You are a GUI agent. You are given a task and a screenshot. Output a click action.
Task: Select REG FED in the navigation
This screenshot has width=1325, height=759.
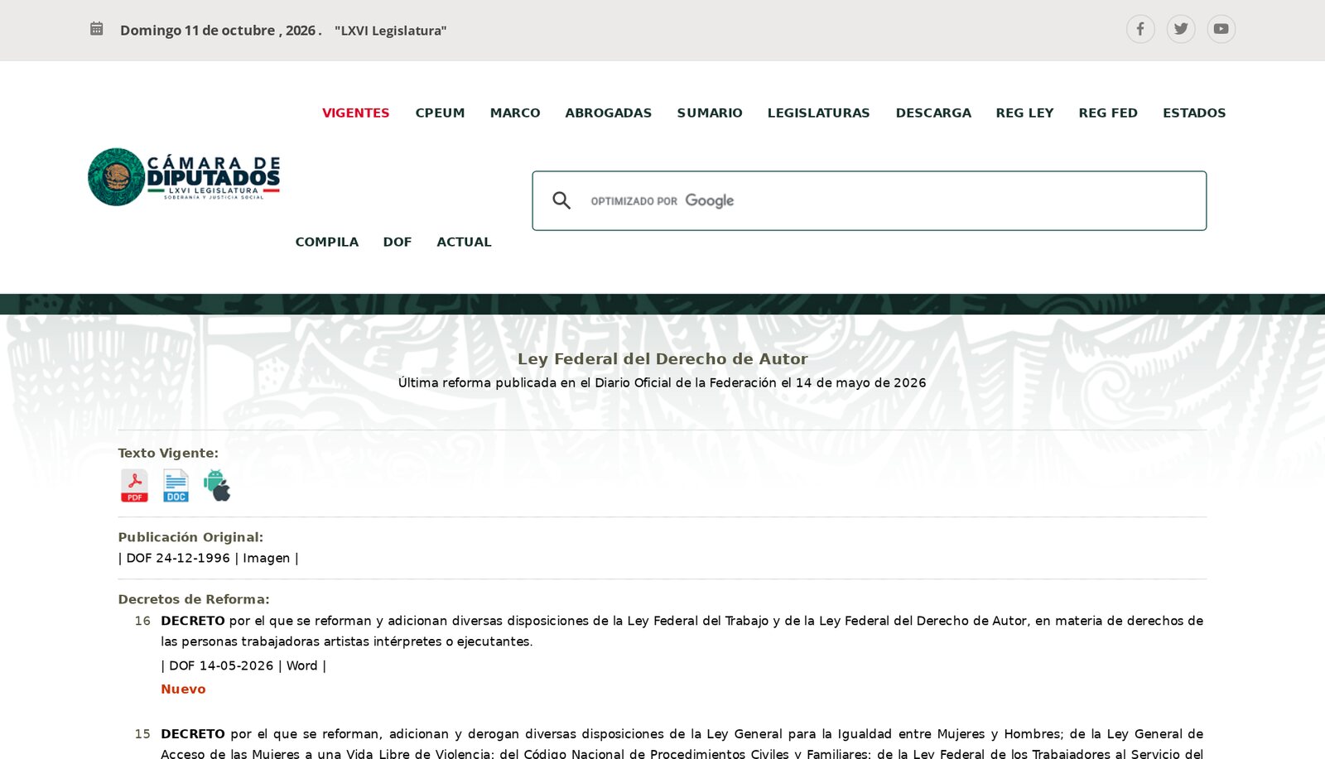pyautogui.click(x=1108, y=113)
